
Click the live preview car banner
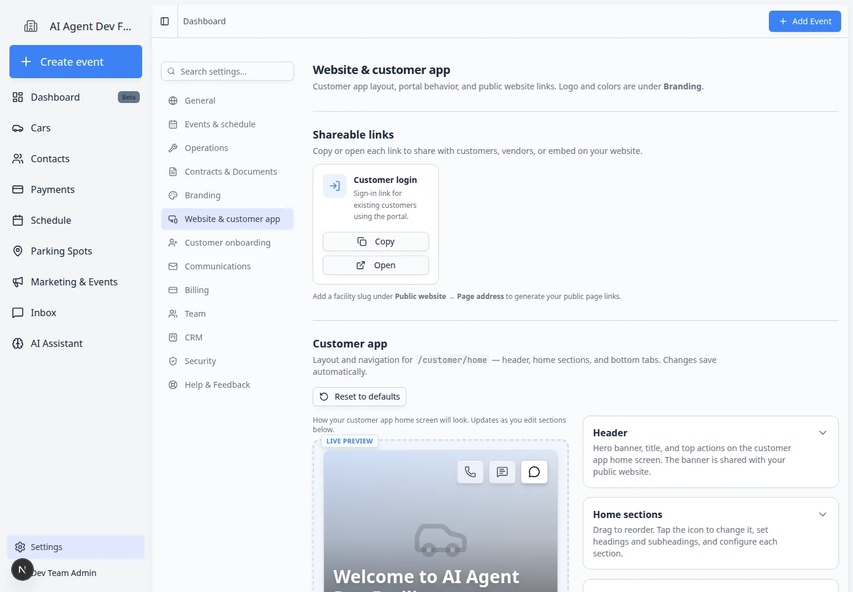point(441,520)
